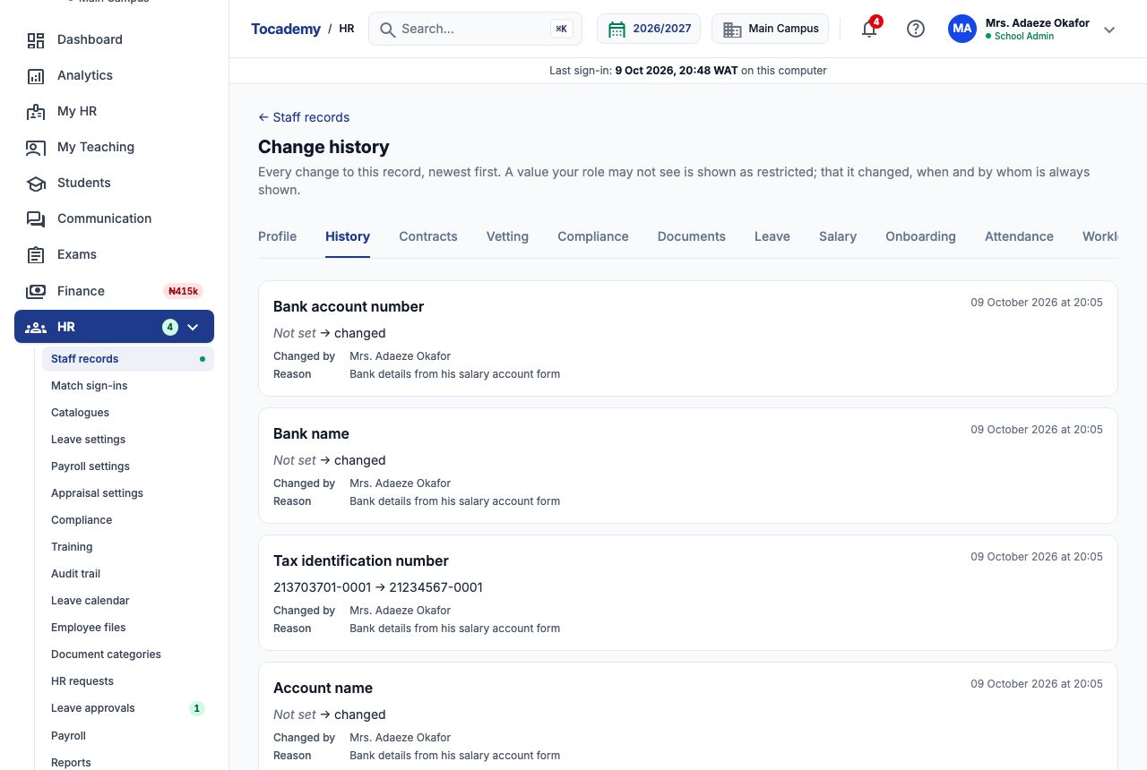
Task: Collapse the HR sidebar section chevron
Action: [193, 328]
